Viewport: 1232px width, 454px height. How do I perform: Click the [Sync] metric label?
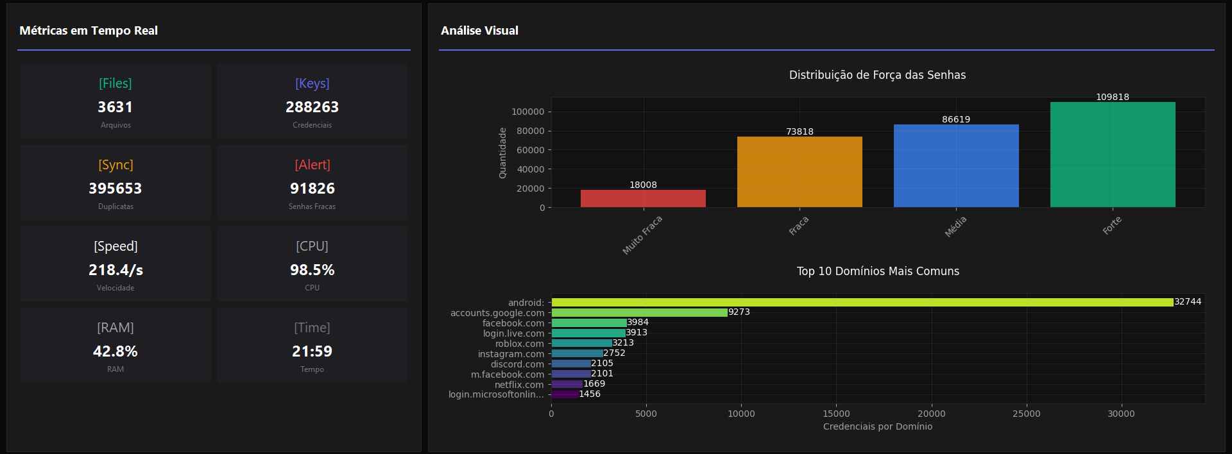click(x=116, y=165)
